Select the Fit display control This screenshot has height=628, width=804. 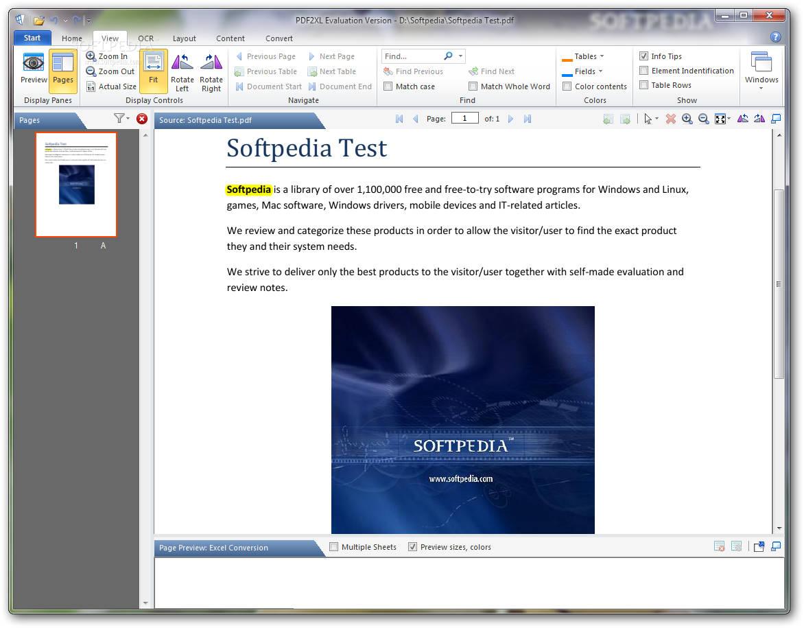click(153, 71)
